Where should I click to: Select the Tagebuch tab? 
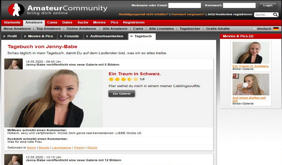point(142,36)
